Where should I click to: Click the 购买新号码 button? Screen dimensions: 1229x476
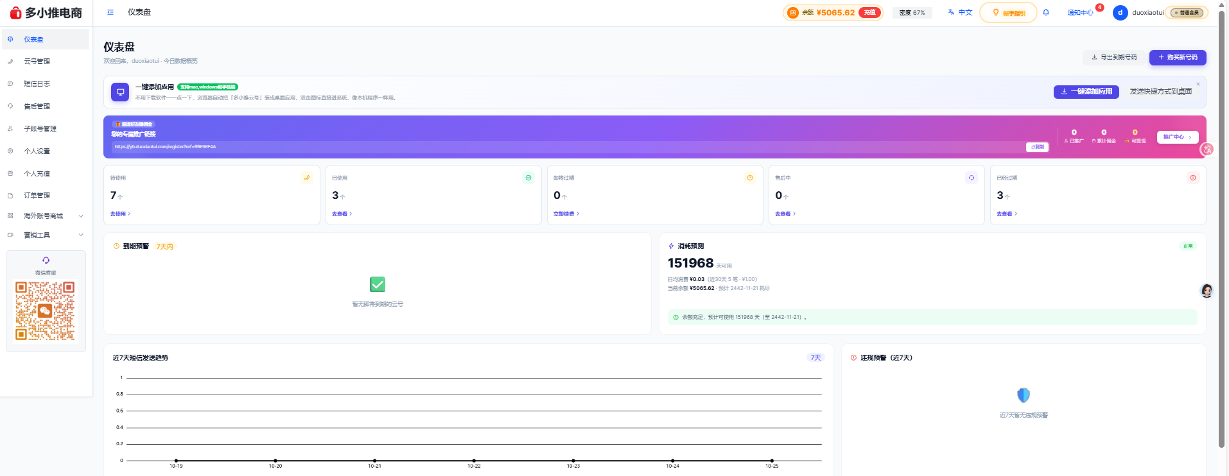[x=1178, y=57]
